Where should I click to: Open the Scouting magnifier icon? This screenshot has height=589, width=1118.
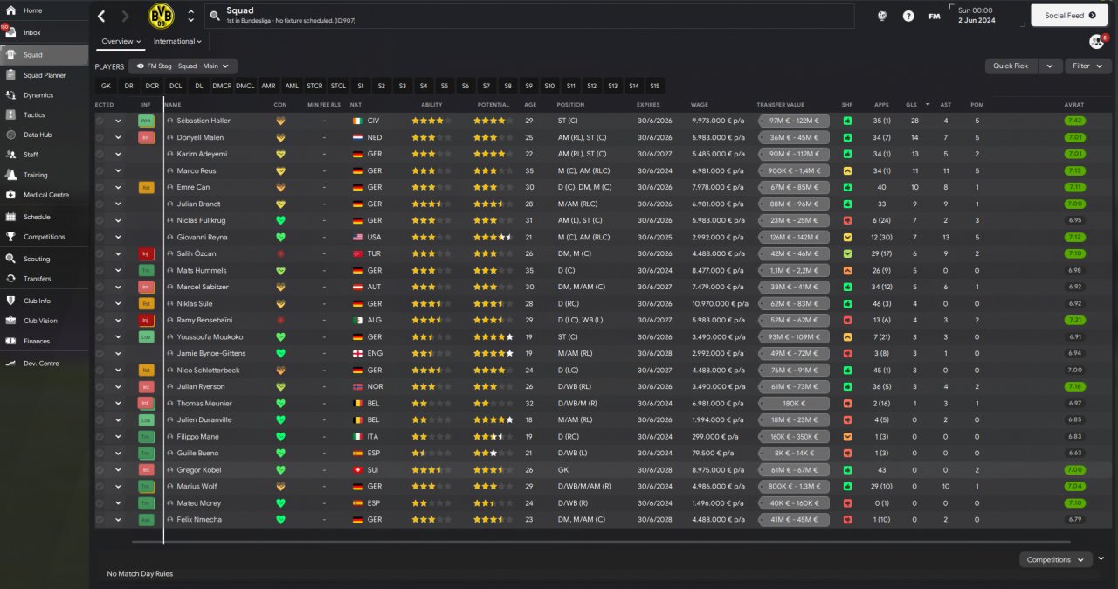pos(10,259)
